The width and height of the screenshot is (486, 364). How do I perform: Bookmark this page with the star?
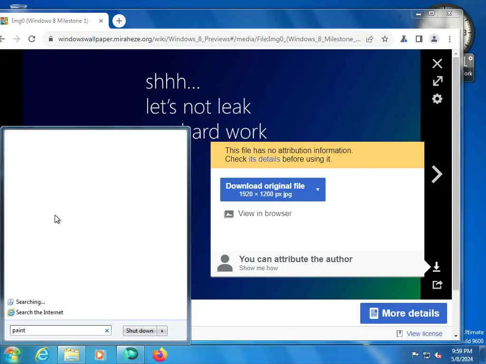[384, 39]
